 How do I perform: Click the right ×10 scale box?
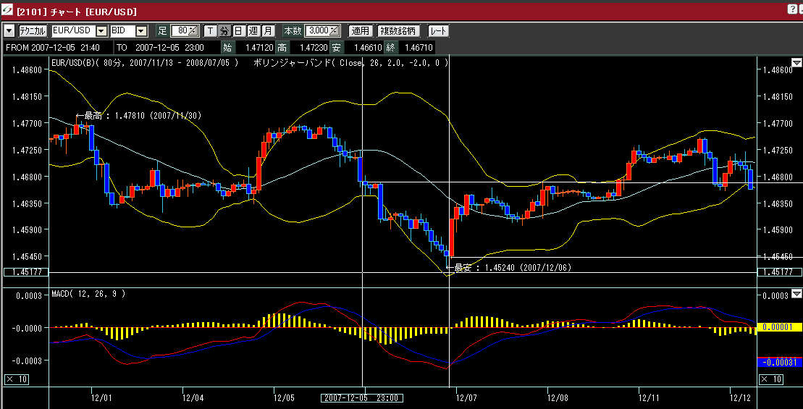tap(770, 379)
